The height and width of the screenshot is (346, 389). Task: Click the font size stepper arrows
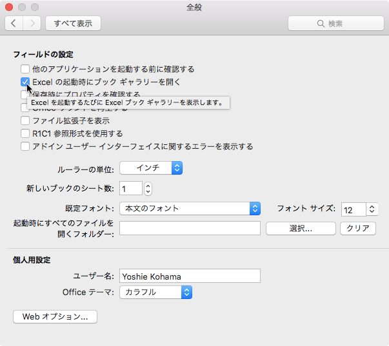(x=372, y=209)
